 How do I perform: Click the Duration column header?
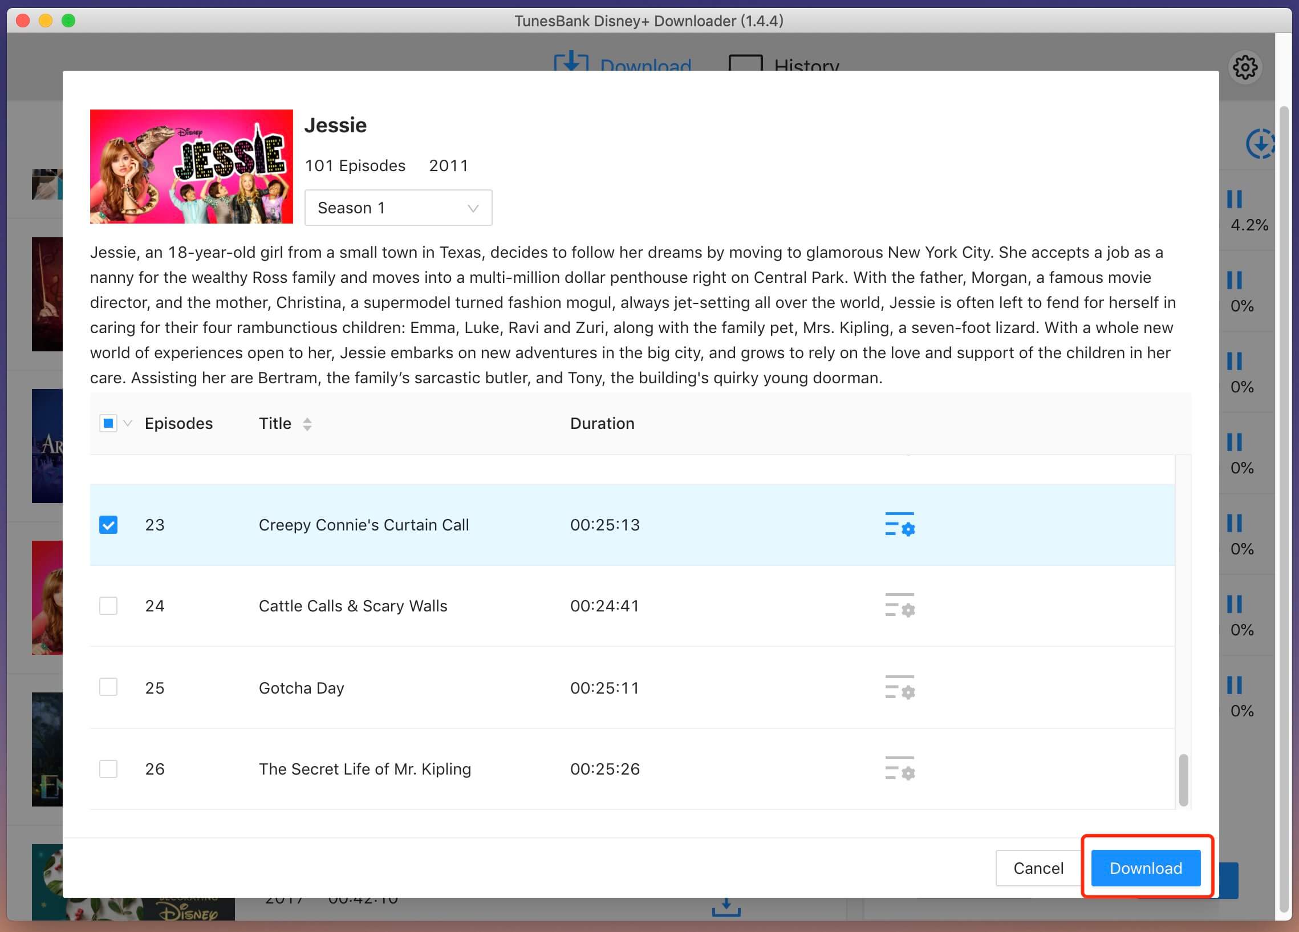[602, 423]
